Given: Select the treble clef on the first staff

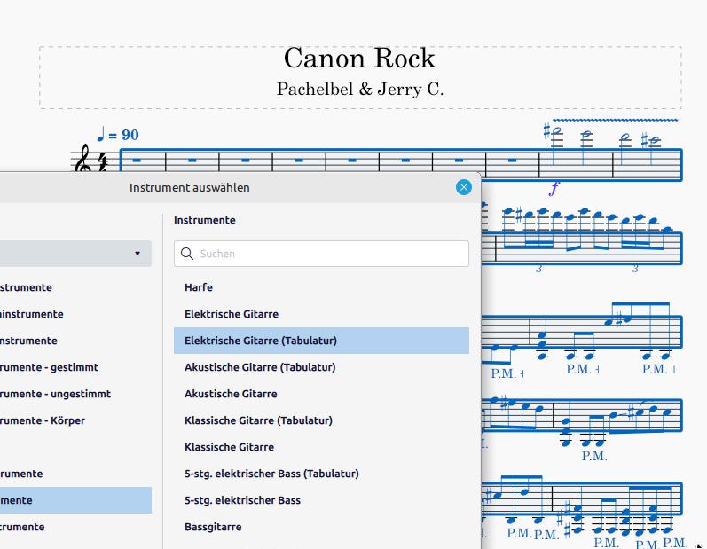Looking at the screenshot, I should pyautogui.click(x=83, y=159).
